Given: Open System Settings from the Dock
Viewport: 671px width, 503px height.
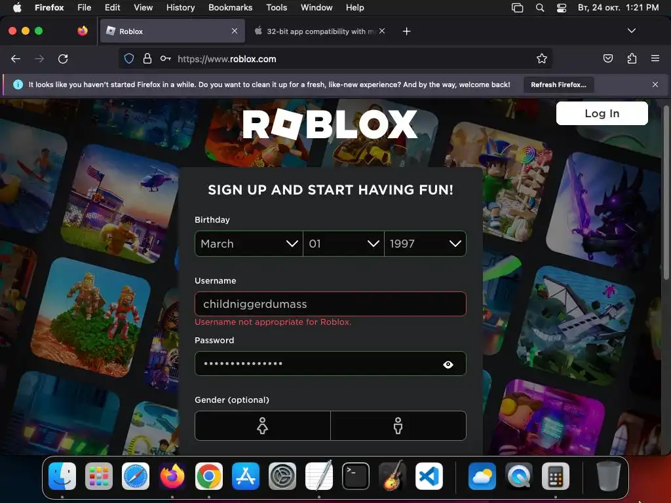Looking at the screenshot, I should point(282,476).
